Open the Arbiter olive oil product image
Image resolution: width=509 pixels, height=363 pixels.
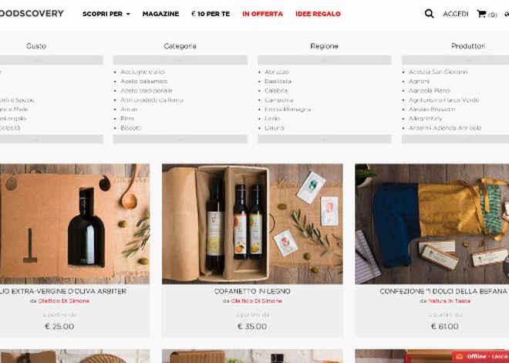(x=74, y=224)
